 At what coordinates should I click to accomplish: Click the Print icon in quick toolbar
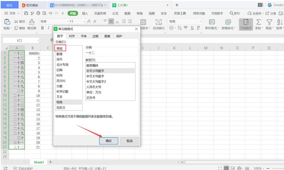(x=38, y=13)
